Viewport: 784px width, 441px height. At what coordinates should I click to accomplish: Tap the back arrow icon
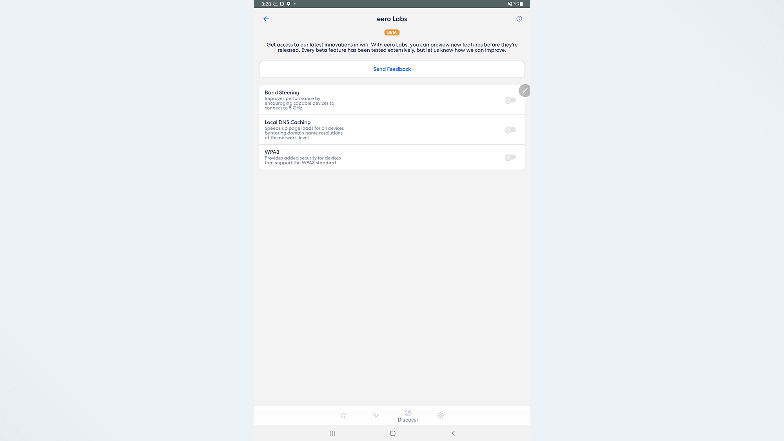coord(265,19)
